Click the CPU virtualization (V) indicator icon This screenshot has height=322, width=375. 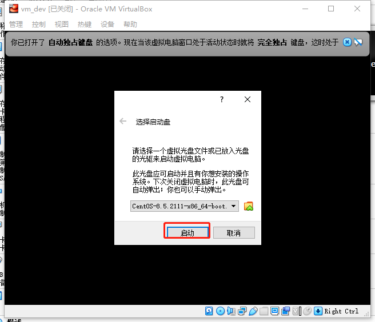point(297,311)
